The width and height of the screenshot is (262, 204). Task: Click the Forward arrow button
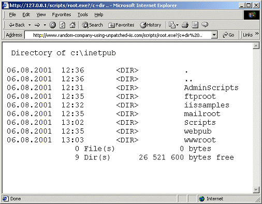[x=37, y=25]
